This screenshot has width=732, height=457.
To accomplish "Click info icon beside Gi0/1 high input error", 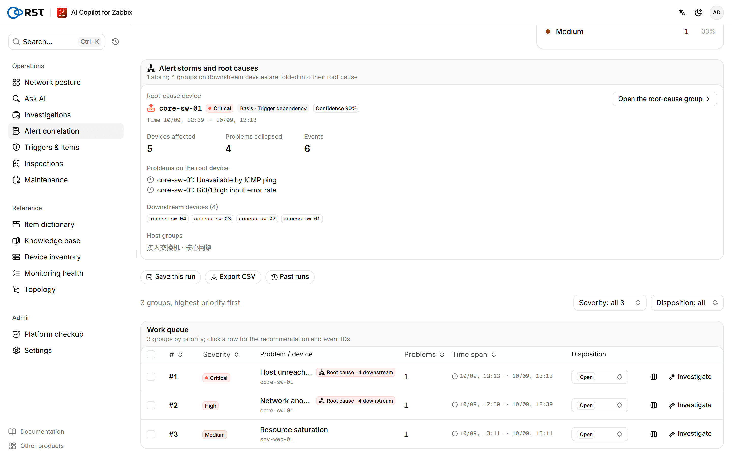I will pos(150,190).
